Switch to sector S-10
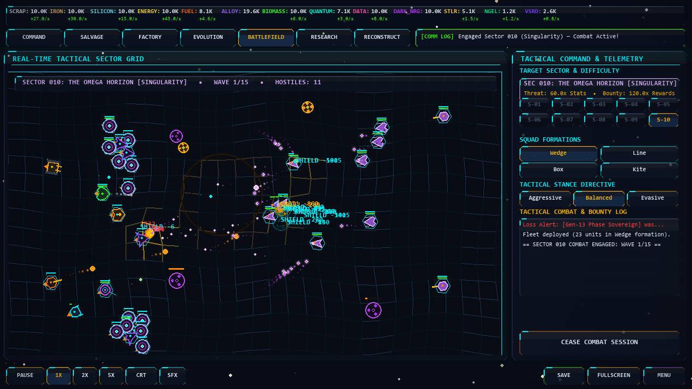 [664, 120]
